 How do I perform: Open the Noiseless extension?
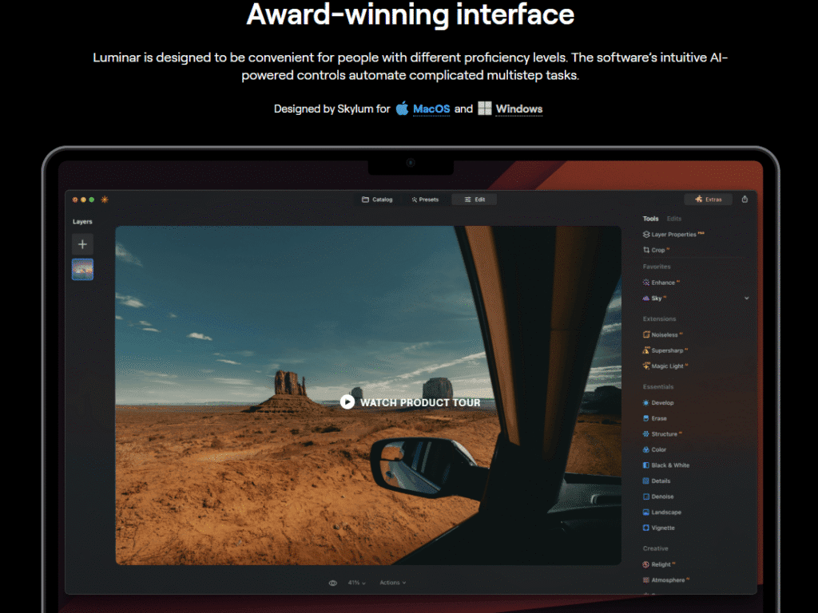662,334
